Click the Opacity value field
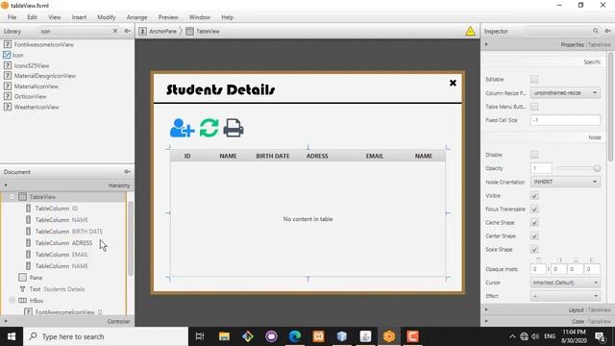Image resolution: width=615 pixels, height=346 pixels. click(541, 168)
